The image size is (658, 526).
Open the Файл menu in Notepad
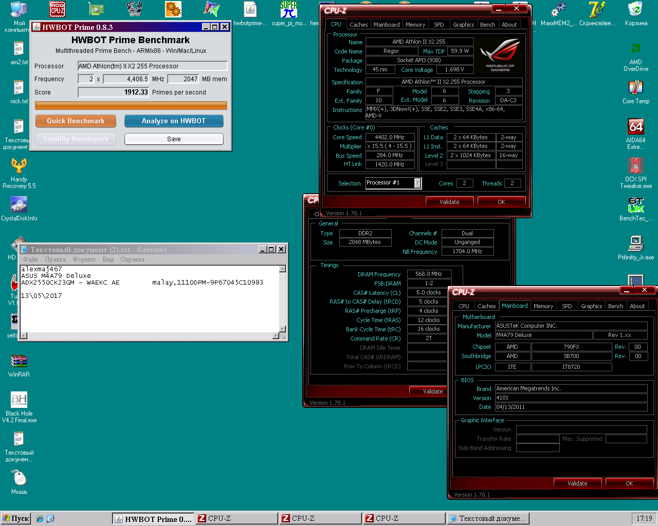pos(30,259)
